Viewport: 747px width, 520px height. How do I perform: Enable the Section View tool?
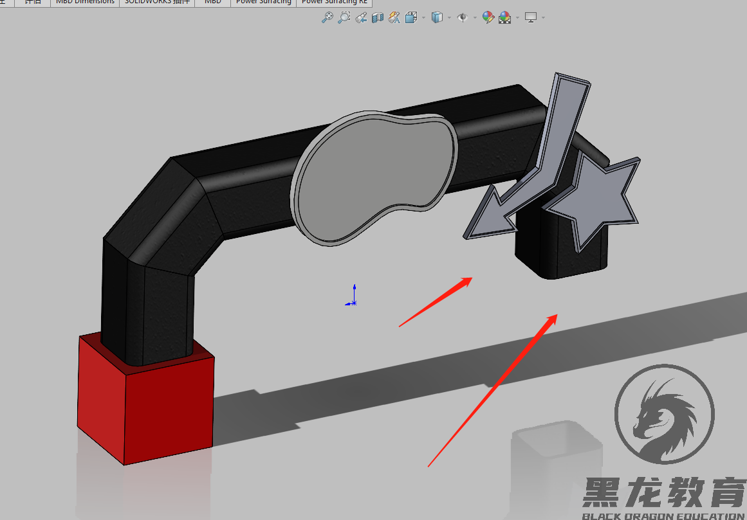coord(376,17)
